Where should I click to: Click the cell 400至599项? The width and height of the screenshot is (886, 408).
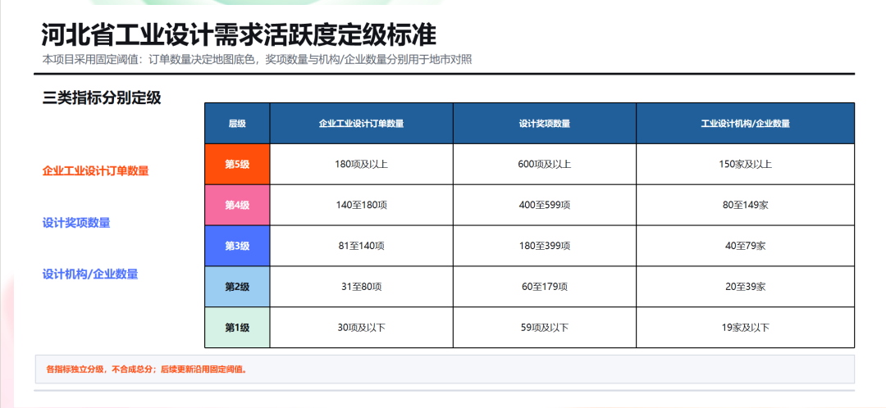(x=545, y=205)
